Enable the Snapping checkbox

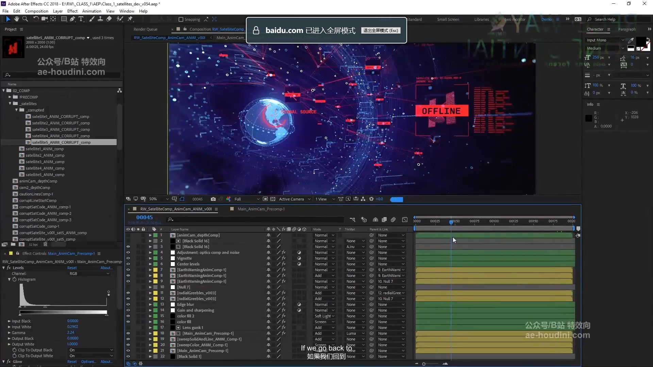click(181, 19)
